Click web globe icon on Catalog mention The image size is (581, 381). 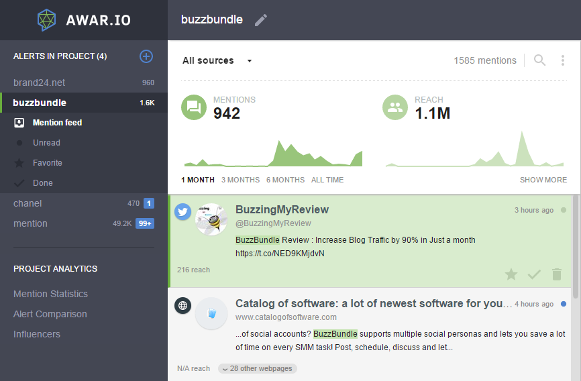point(182,305)
